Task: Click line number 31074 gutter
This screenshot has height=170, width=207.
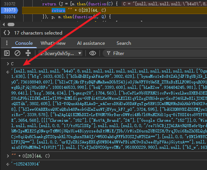Action: (9, 17)
